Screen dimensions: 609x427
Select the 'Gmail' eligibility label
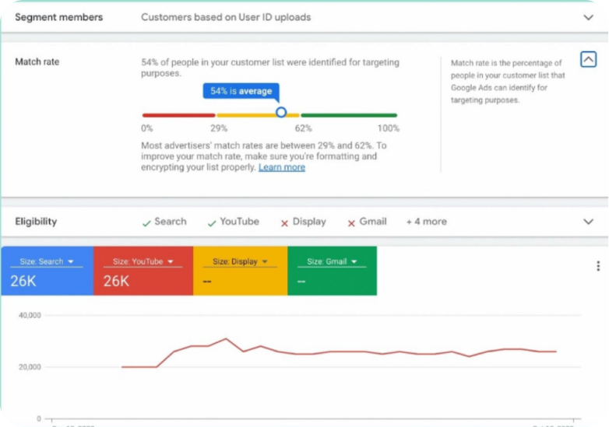pyautogui.click(x=373, y=222)
